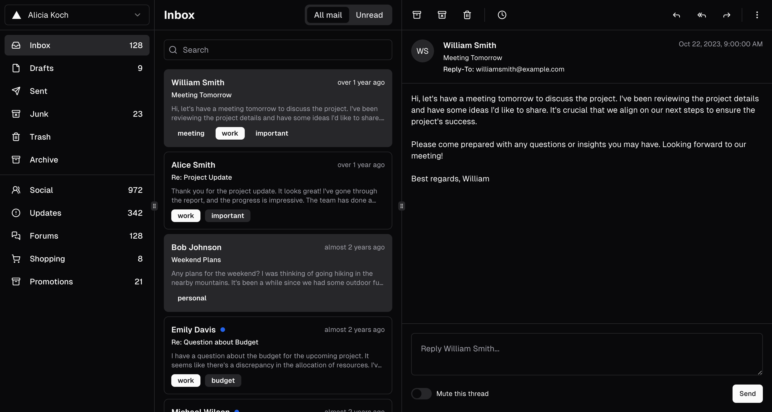Switch to the Unread tab
Viewport: 772px width, 412px height.
click(369, 15)
